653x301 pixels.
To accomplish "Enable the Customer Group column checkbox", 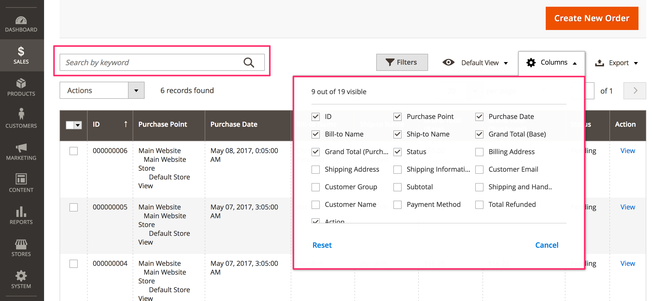I will point(315,187).
